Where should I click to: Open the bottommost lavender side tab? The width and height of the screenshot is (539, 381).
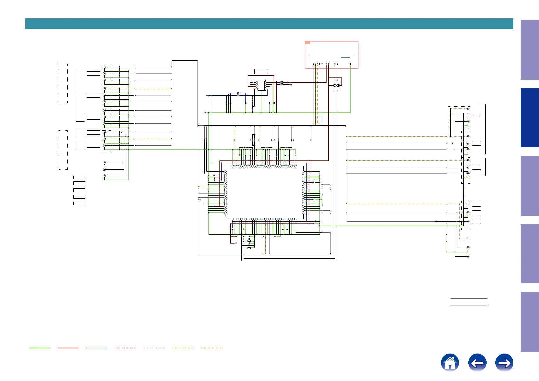click(530, 322)
